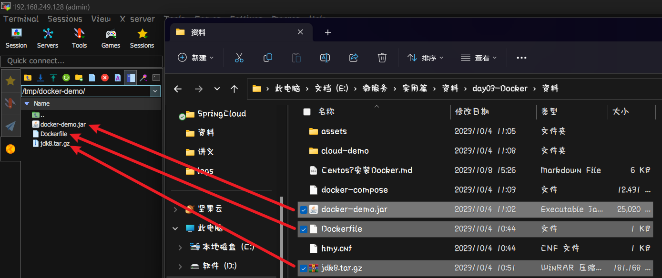Open recent locations dropdown chevron
This screenshot has width=662, height=278.
tap(217, 89)
